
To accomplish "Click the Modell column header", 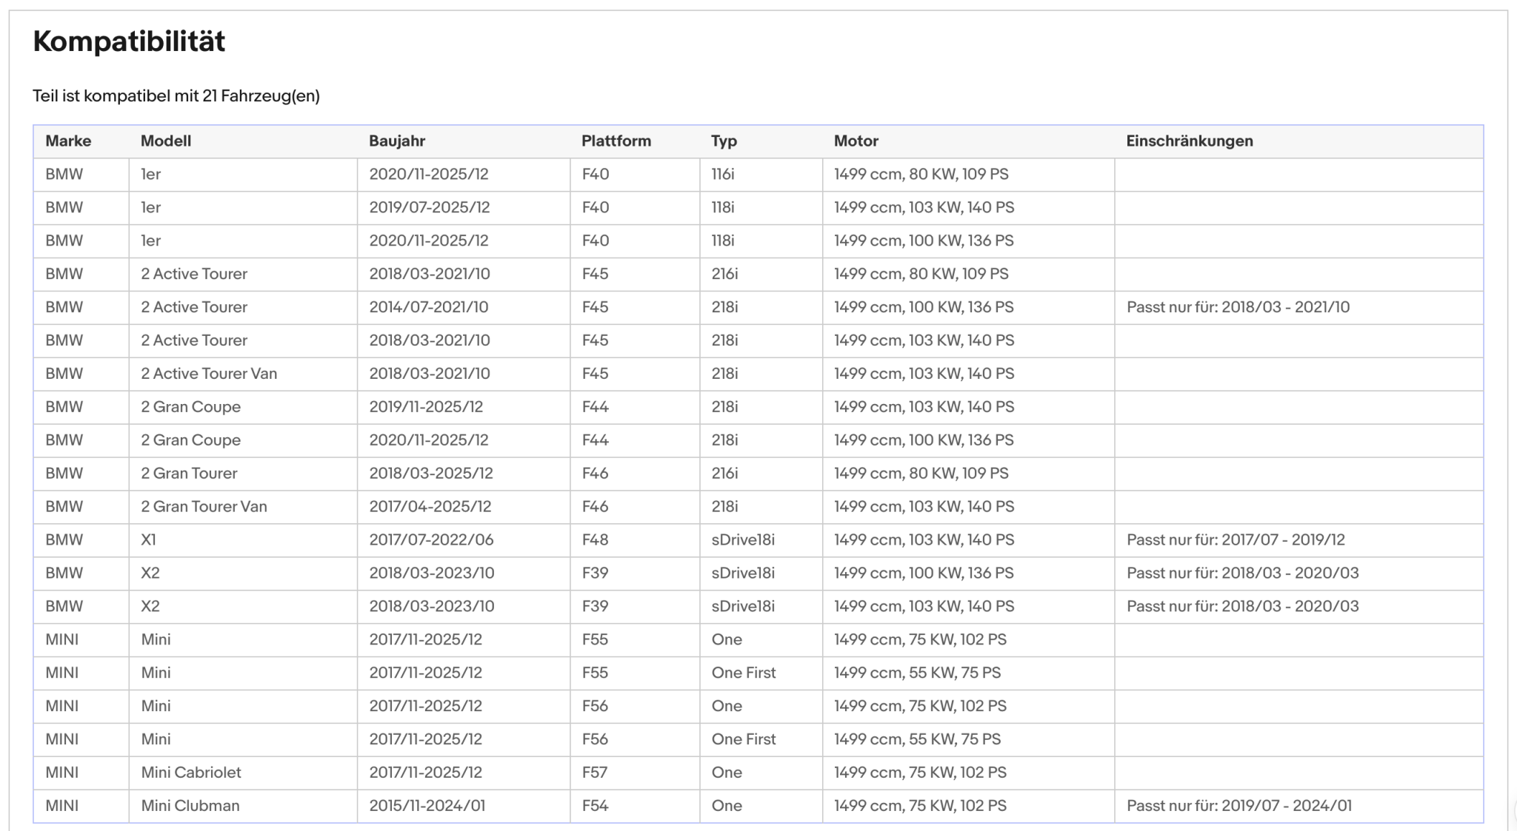I will [x=166, y=141].
